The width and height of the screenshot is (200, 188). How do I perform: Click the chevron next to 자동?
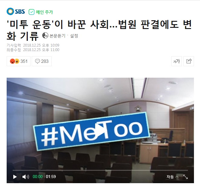point(177,177)
